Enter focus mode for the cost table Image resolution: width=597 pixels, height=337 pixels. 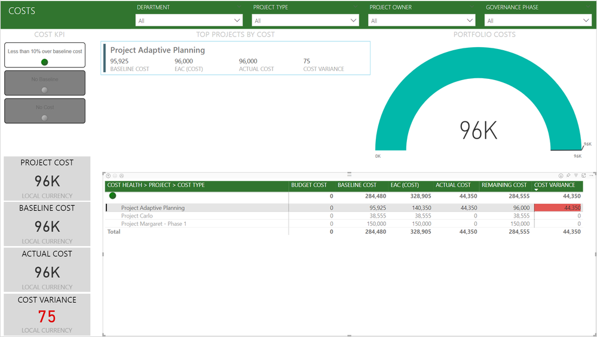tap(584, 176)
